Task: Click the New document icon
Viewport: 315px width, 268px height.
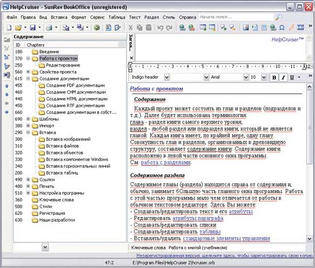Action: pyautogui.click(x=9, y=27)
